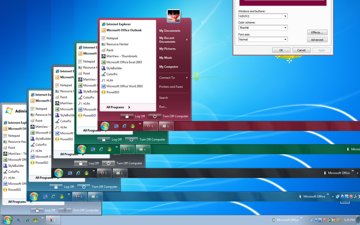This screenshot has width=360, height=225.
Task: Click Turn Off Computer in red start menu
Action: click(x=168, y=116)
